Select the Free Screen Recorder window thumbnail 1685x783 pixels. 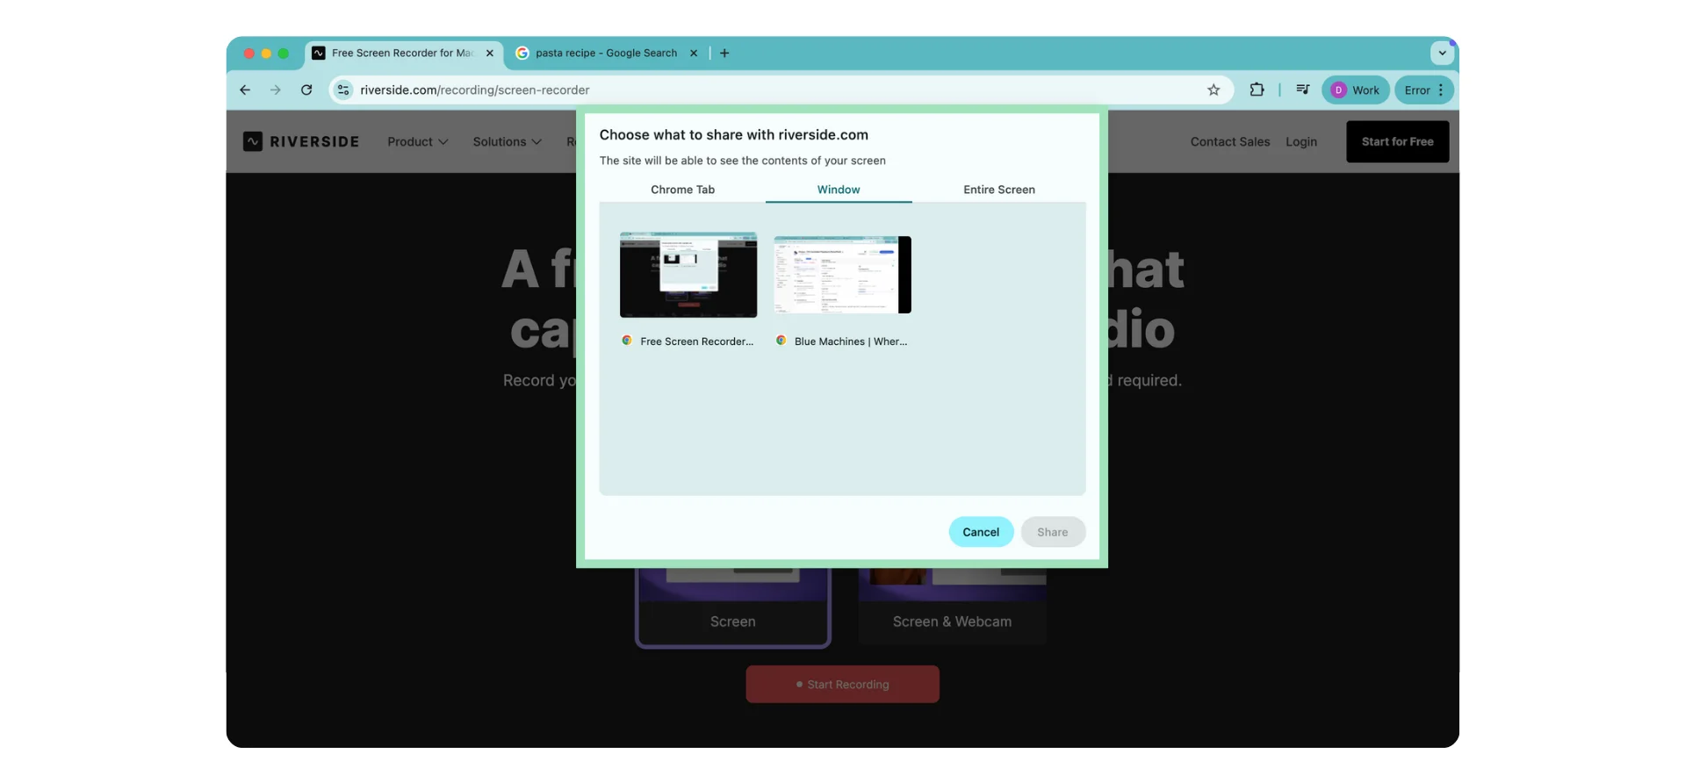[x=688, y=275]
